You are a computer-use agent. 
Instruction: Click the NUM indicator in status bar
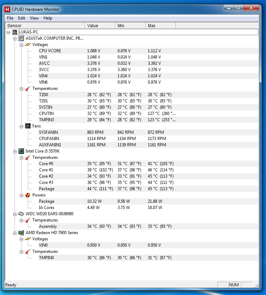[234, 285]
